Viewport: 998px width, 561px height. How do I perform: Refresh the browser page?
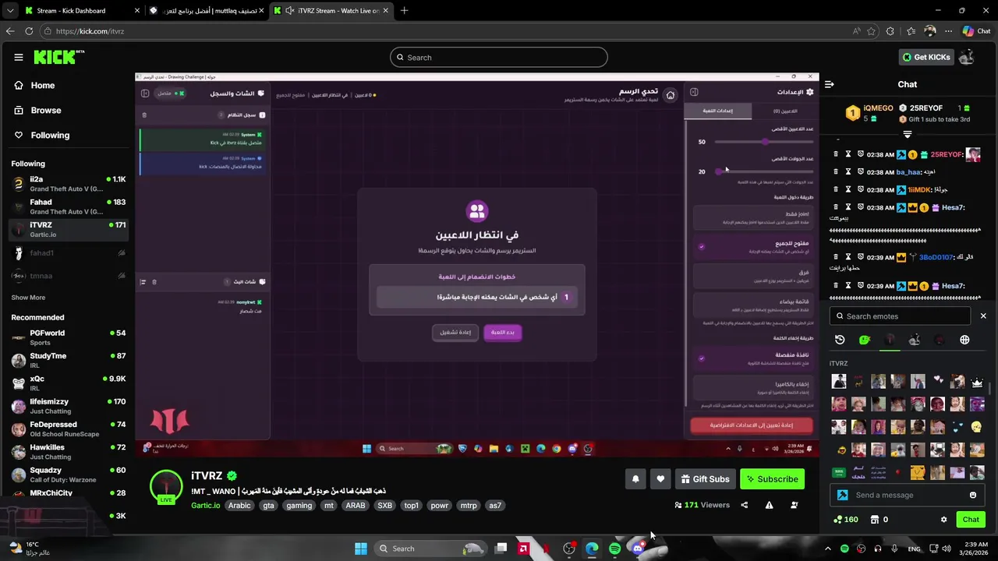[x=29, y=31]
